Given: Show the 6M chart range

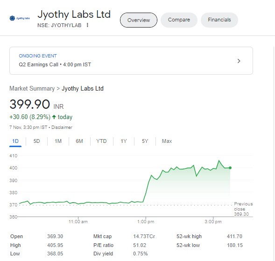Looking at the screenshot, I should [79, 141].
